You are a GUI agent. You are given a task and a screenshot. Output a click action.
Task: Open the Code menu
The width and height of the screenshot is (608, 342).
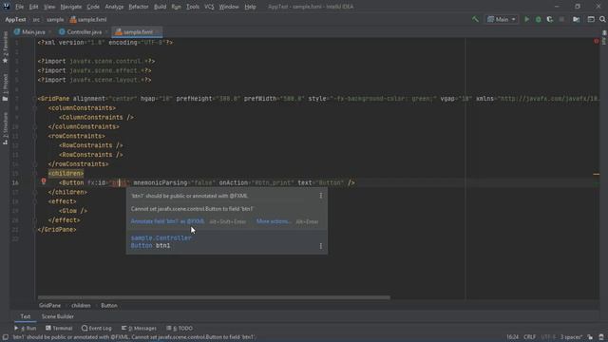pos(93,7)
